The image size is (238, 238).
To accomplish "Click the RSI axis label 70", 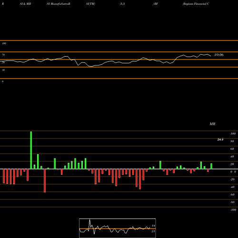I will [3, 55].
